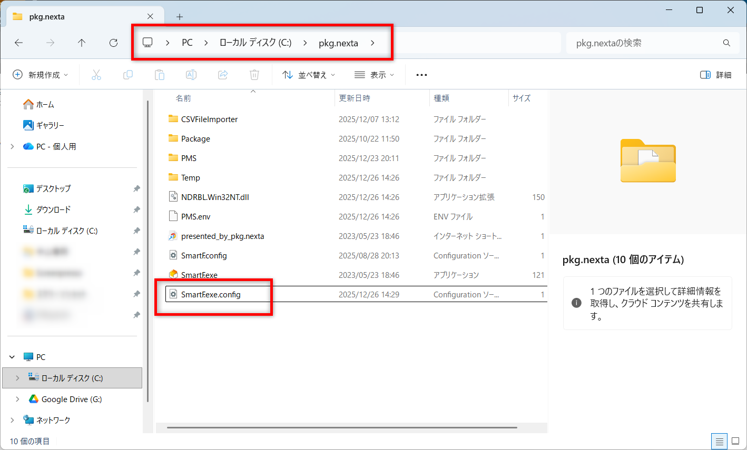Switch to large icons view in status bar

735,441
